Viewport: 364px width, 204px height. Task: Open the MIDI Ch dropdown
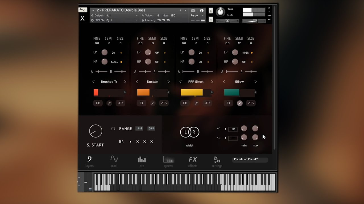(x=114, y=20)
